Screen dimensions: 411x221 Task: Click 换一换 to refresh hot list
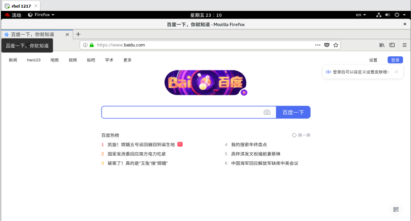pyautogui.click(x=304, y=135)
